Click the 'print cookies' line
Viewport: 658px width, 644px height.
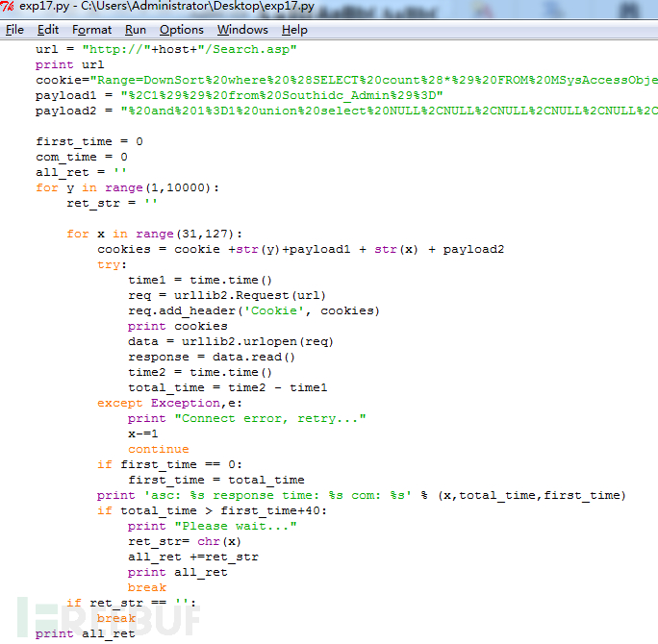tap(178, 326)
